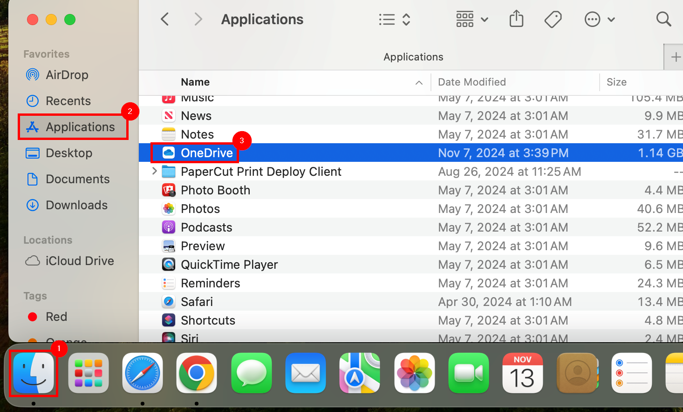Go forward with the toolbar forward arrow

tap(198, 19)
